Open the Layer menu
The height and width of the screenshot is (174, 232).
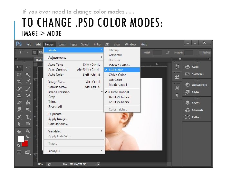pyautogui.click(x=62, y=44)
